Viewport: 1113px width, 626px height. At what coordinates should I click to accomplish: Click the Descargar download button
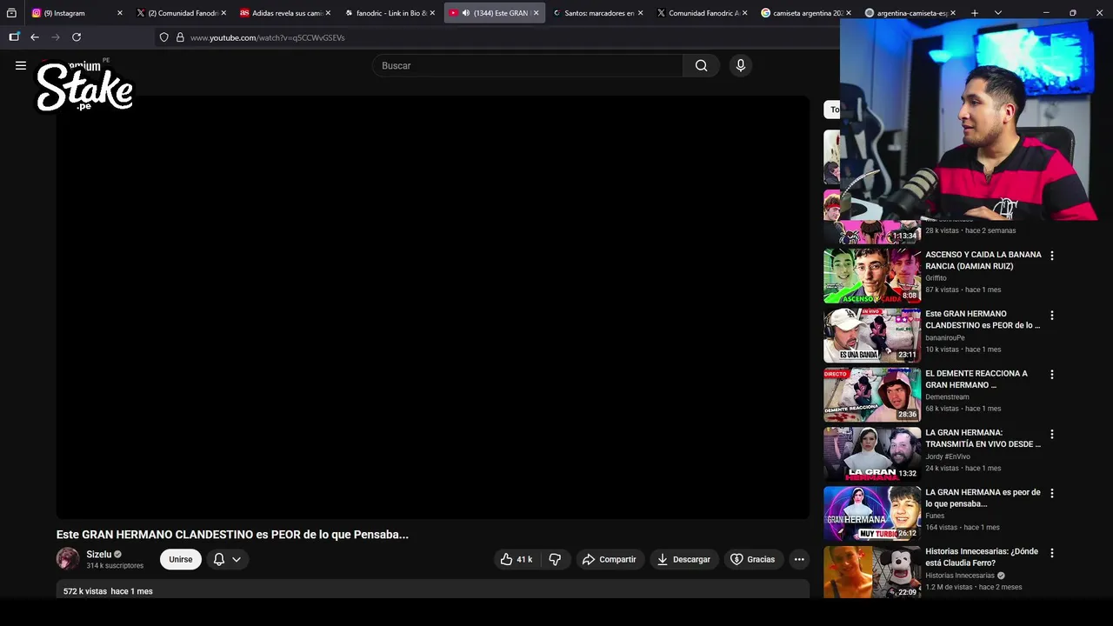[683, 559]
